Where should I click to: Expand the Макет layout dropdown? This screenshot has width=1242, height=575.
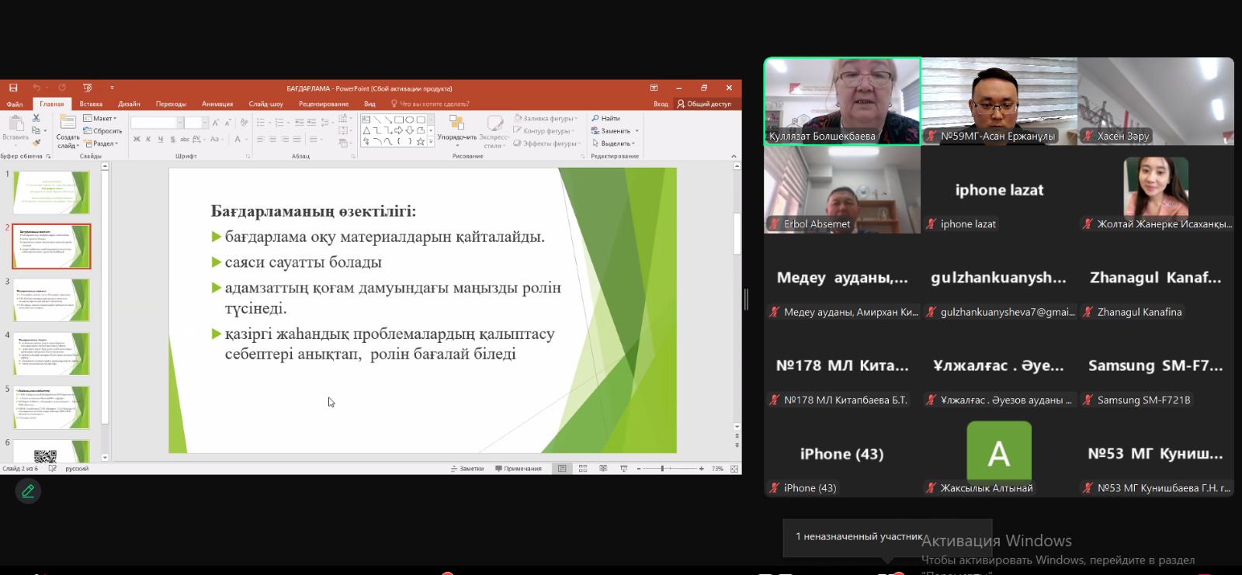101,119
